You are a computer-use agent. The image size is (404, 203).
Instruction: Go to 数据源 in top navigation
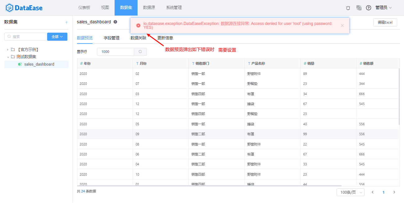click(x=149, y=8)
